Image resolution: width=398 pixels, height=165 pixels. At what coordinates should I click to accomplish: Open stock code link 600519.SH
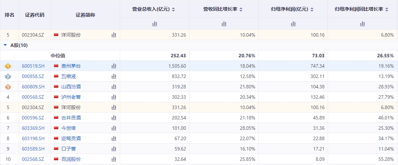[x=33, y=66]
